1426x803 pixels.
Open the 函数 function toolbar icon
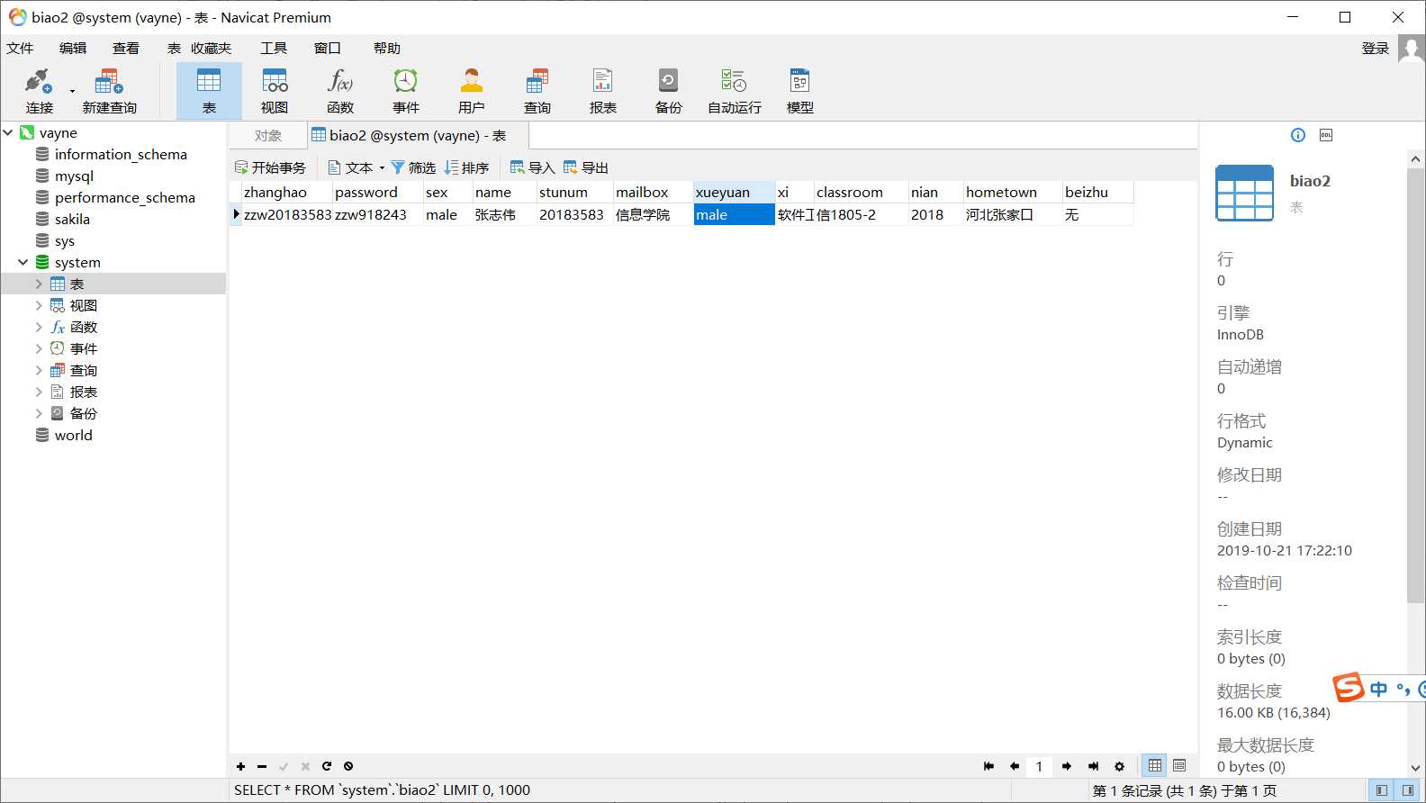point(340,91)
